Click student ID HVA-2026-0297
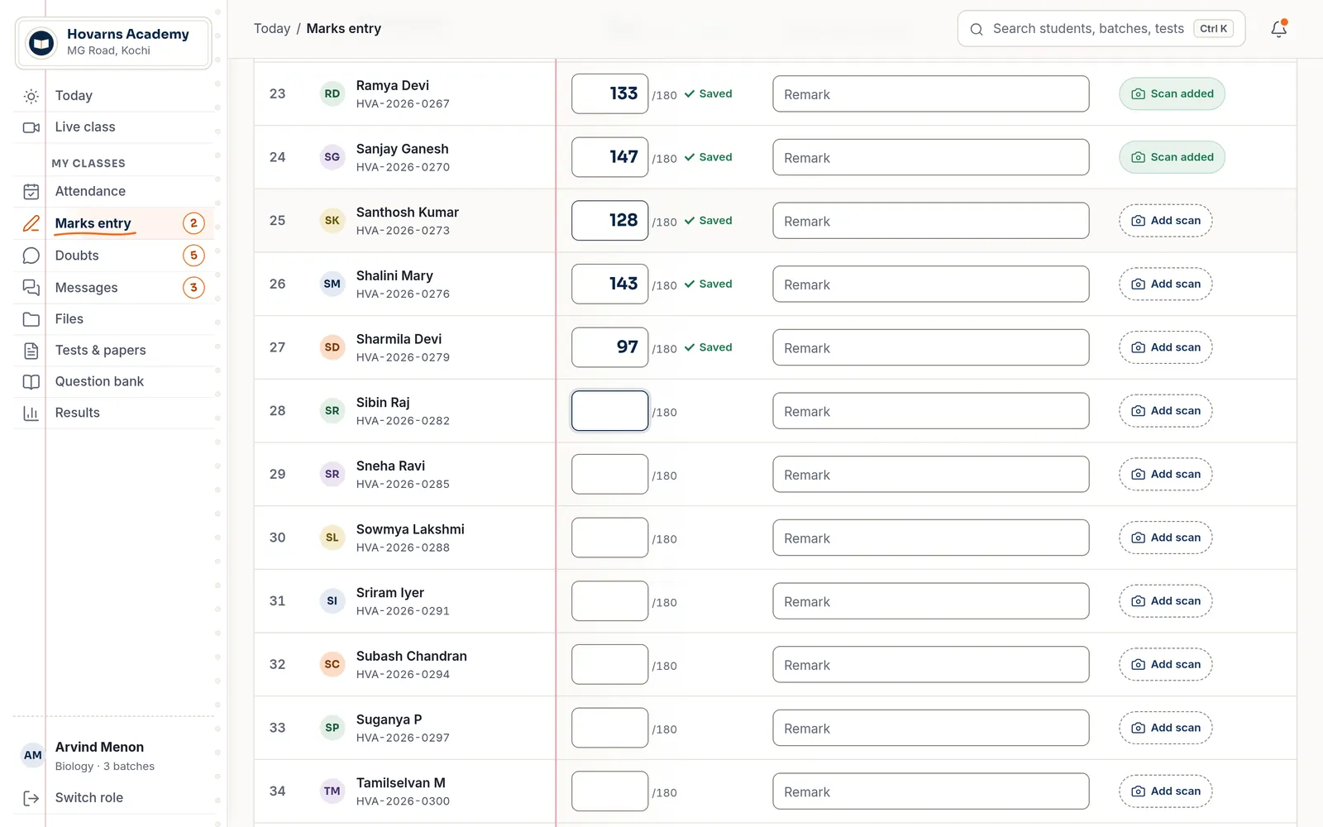Screen dimensions: 1323x827 coord(403,739)
